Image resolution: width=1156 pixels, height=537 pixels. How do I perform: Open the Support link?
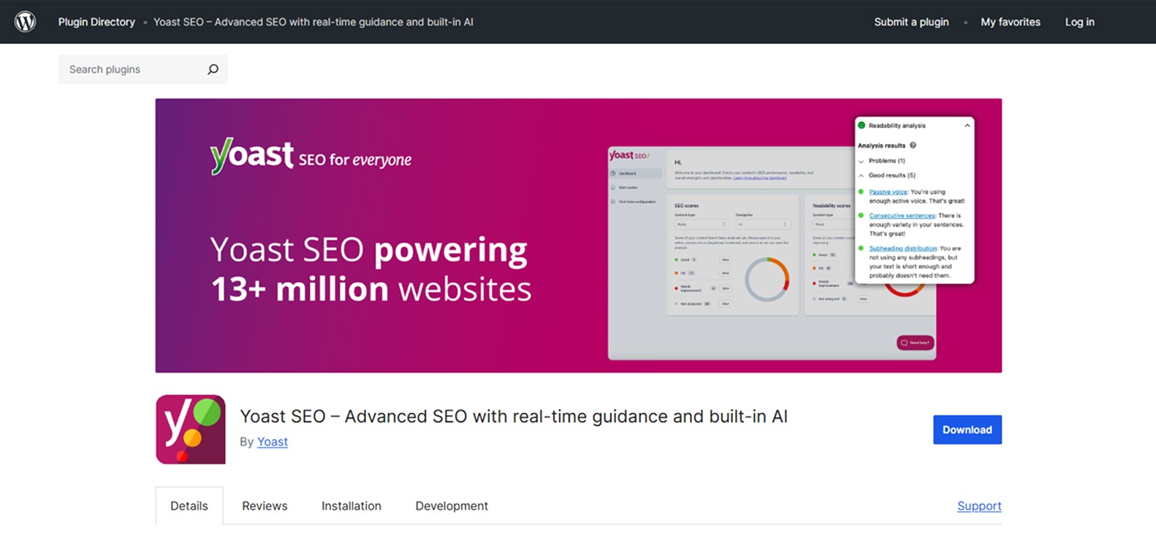(x=978, y=506)
